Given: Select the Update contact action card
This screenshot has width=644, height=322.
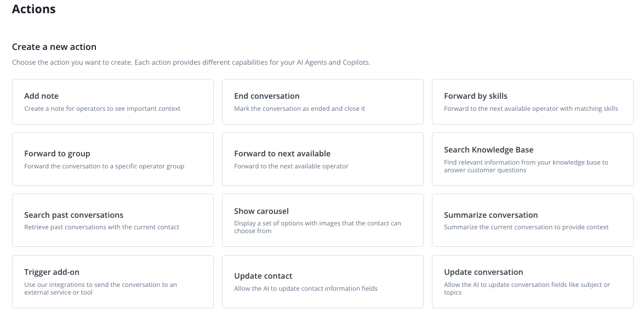Looking at the screenshot, I should [322, 281].
